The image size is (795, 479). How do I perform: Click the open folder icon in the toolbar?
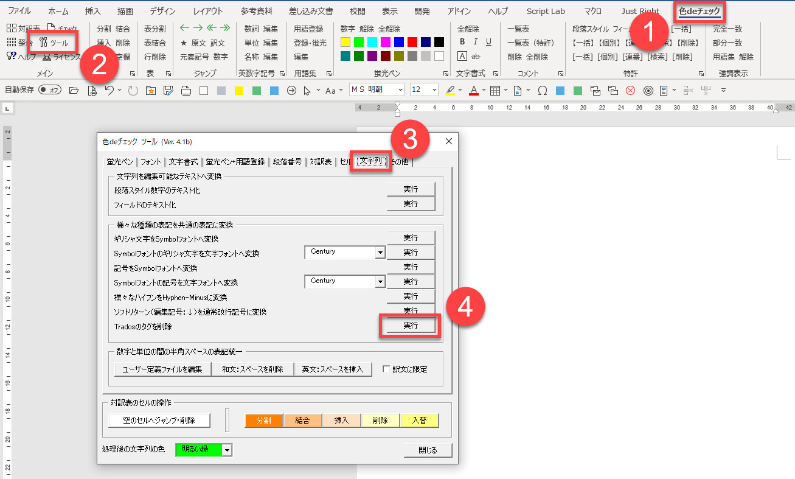pyautogui.click(x=74, y=90)
